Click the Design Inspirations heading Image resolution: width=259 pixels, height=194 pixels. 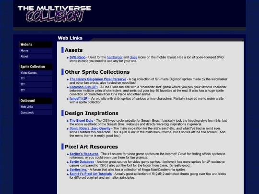92,113
